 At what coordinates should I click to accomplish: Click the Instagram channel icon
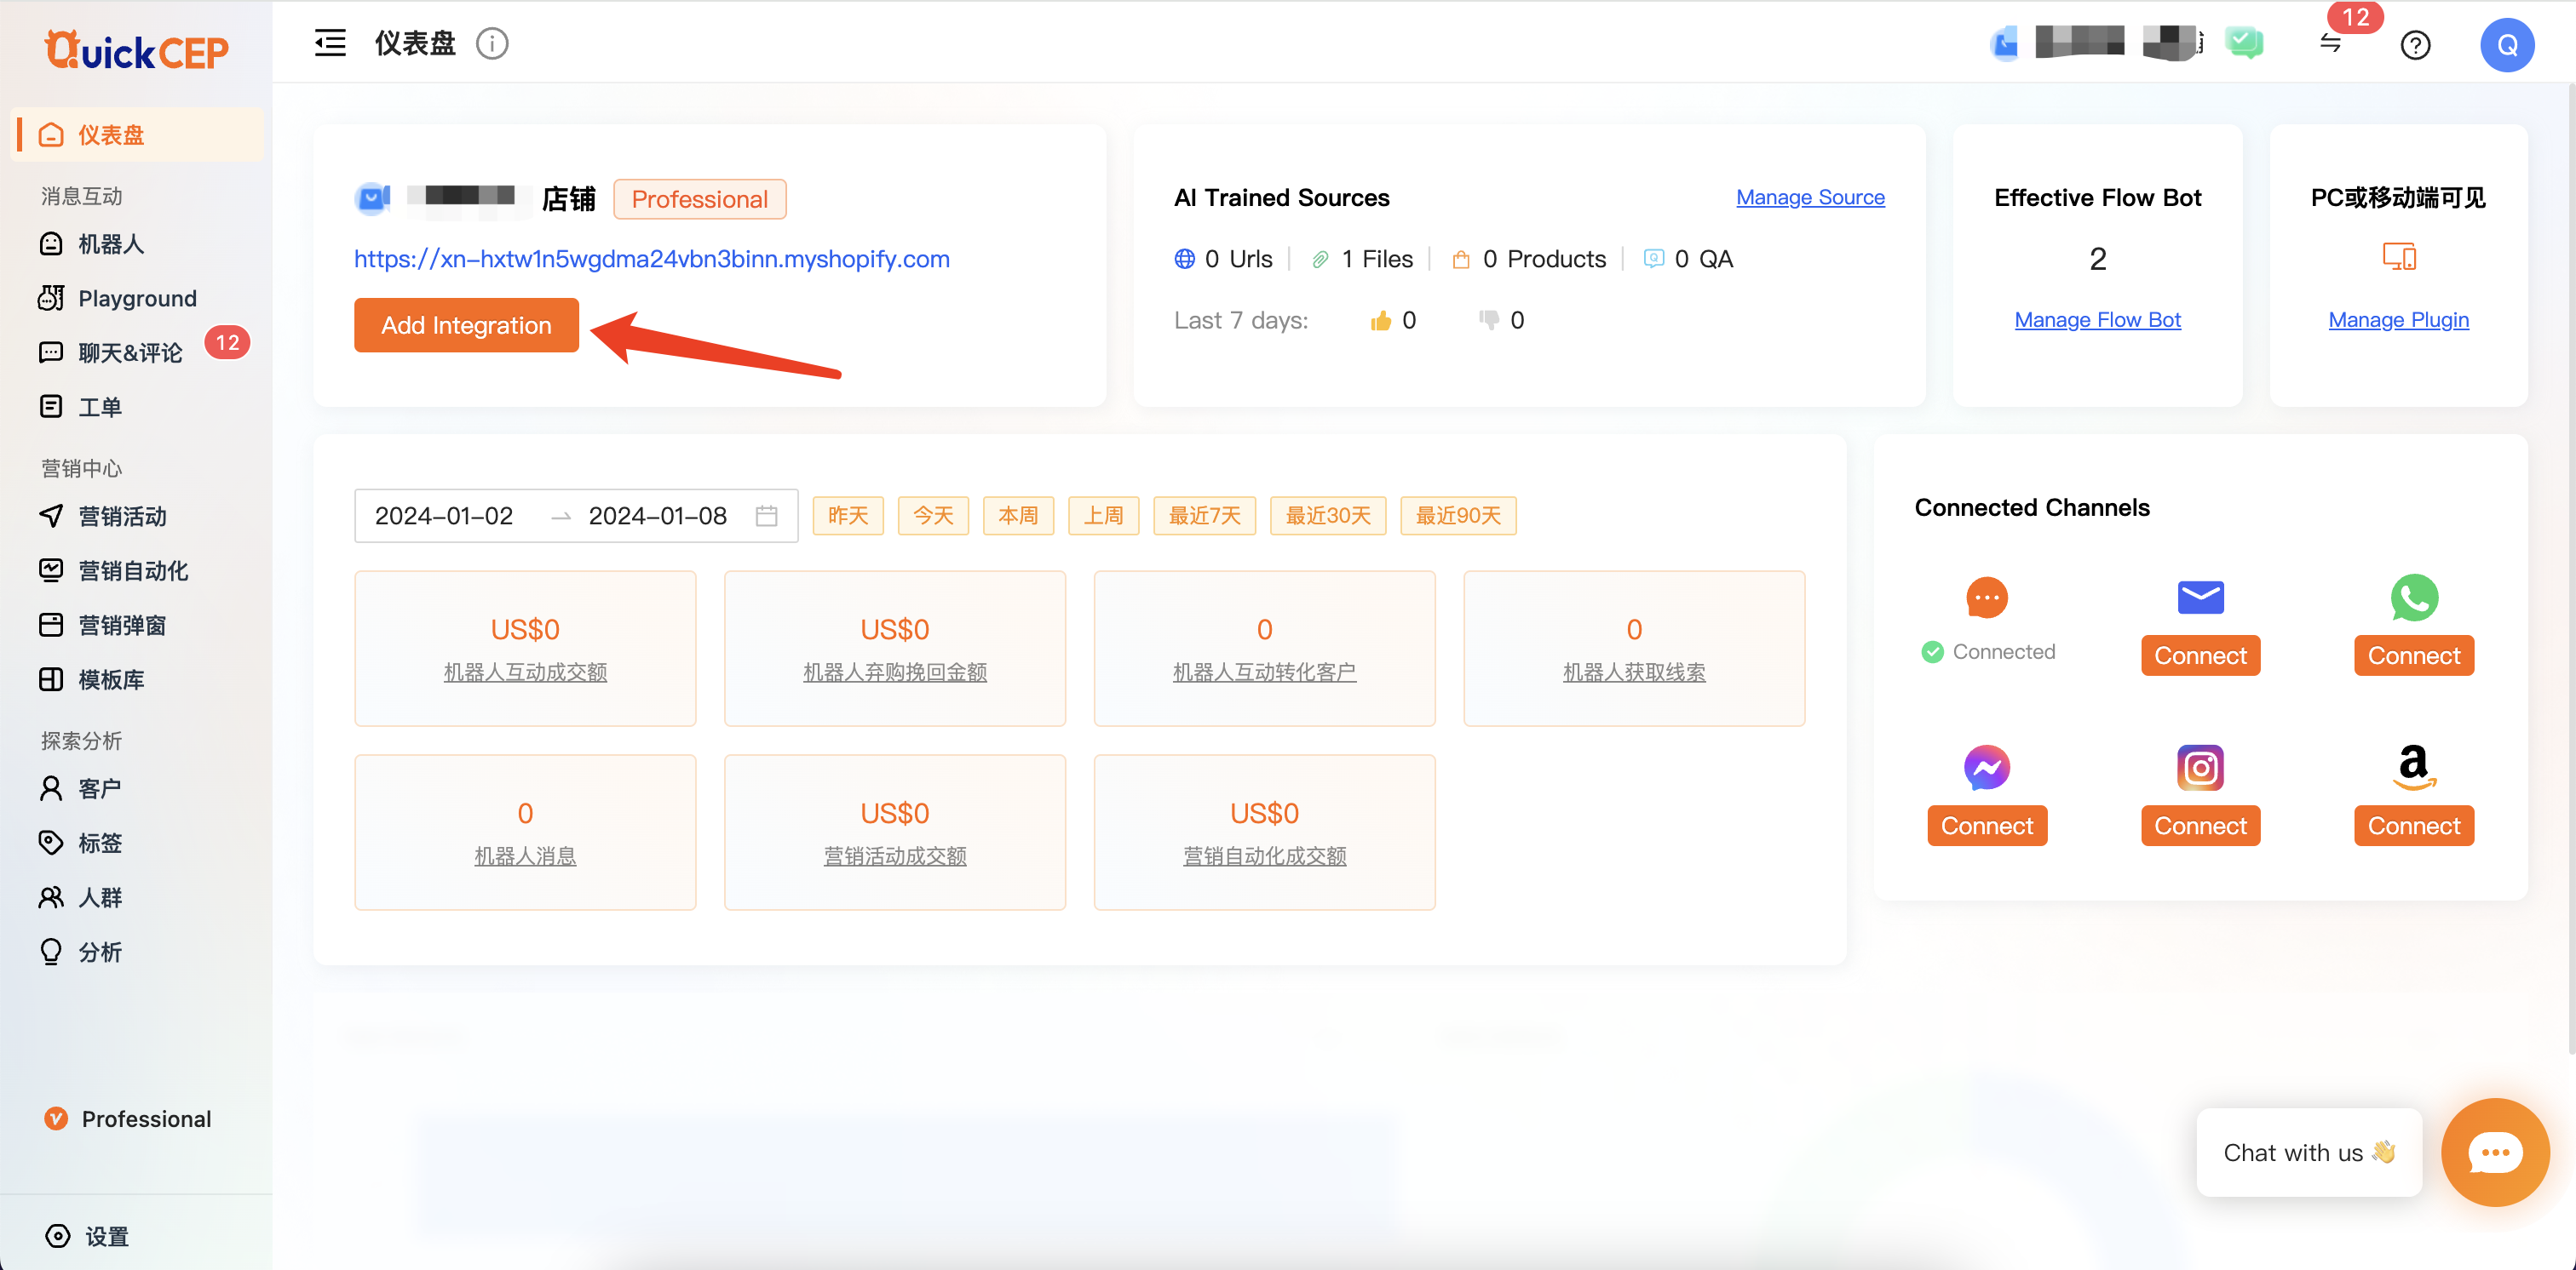pyautogui.click(x=2200, y=768)
